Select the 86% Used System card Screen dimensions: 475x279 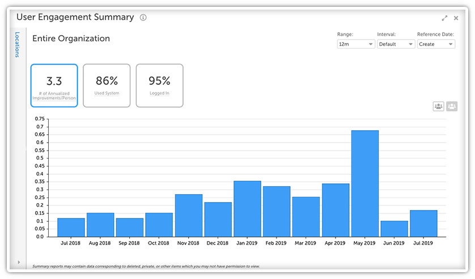click(107, 85)
